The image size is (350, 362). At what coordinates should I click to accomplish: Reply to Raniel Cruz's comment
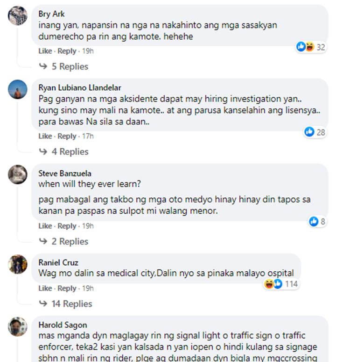67,289
